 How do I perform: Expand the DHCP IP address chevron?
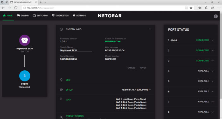(150, 89)
